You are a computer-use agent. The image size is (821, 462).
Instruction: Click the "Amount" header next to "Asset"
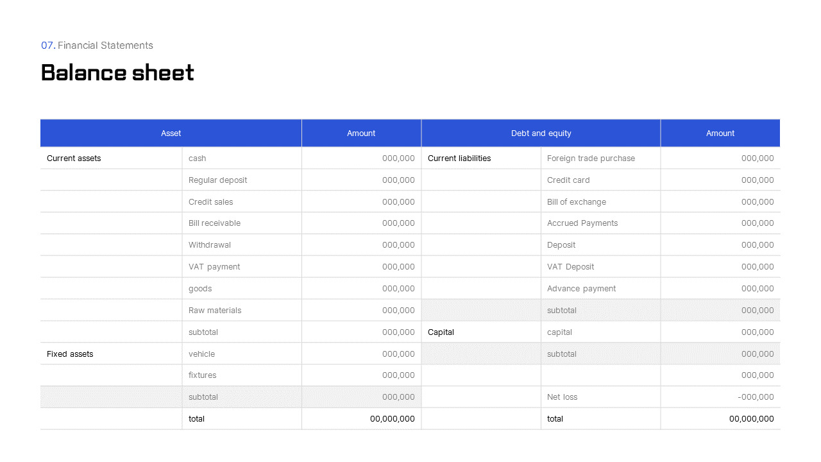[x=362, y=133]
